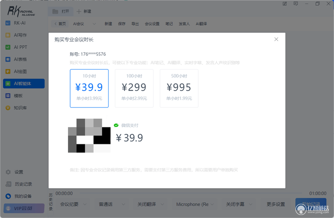Click the edit note icon in title bar
334x218 pixels.
point(285,4)
